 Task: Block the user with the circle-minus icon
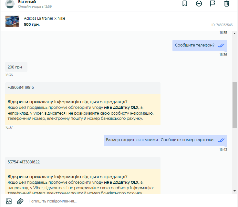199,4
